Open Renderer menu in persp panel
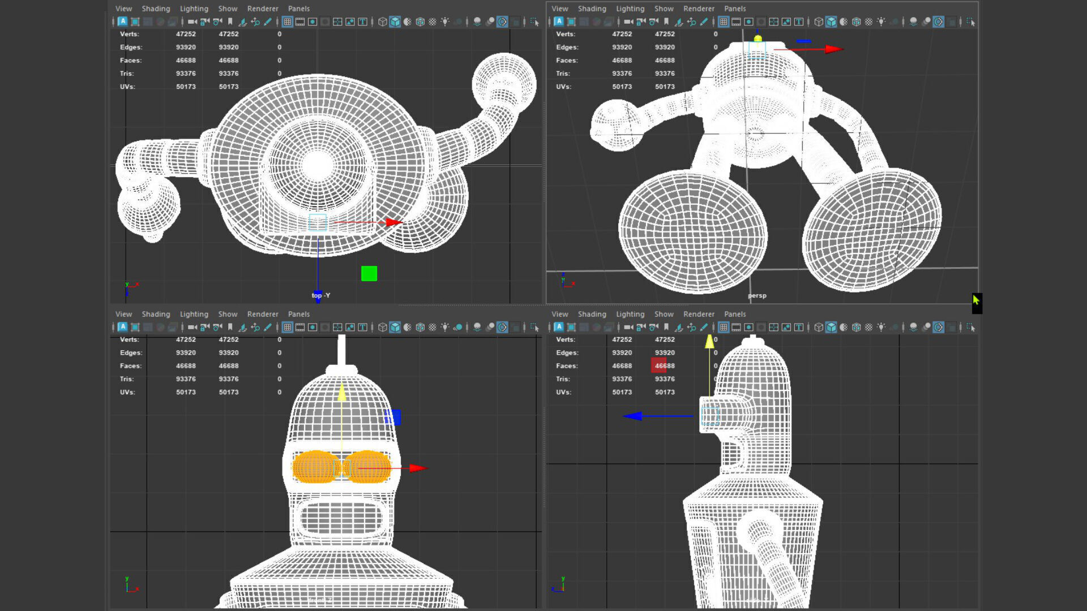1087x611 pixels. 699,8
